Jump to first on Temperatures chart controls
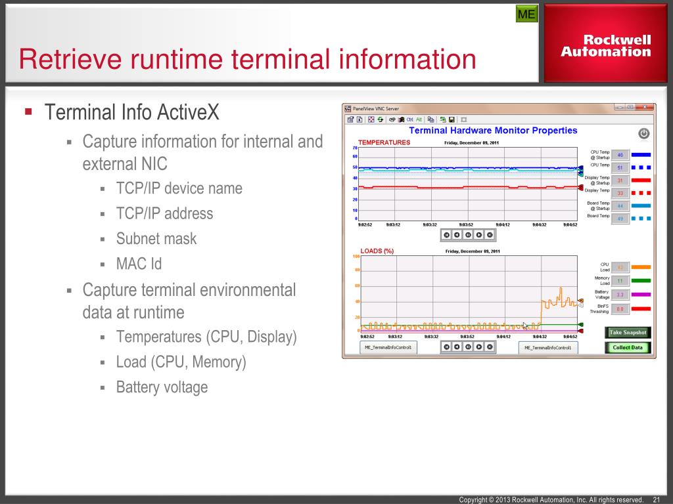The image size is (673, 504). 446,235
